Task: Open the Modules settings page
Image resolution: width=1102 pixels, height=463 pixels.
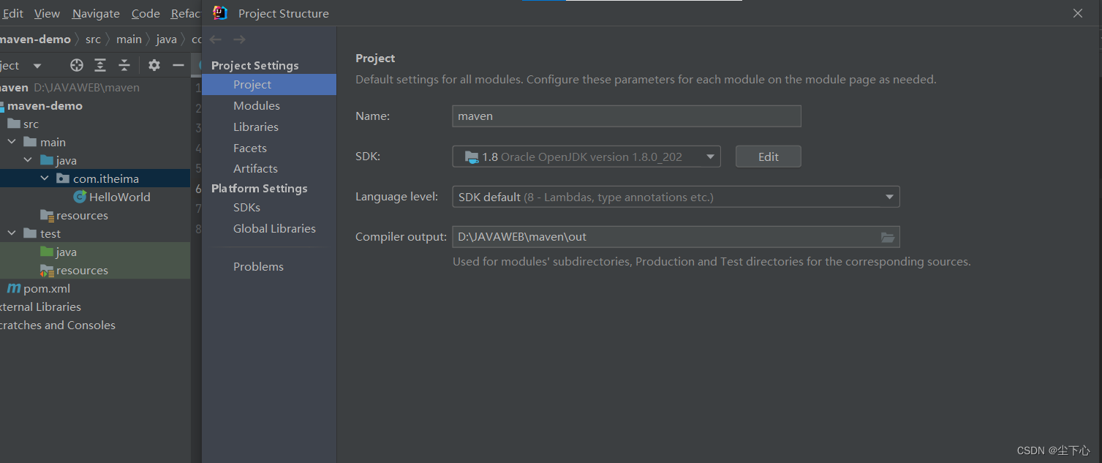Action: pyautogui.click(x=257, y=106)
